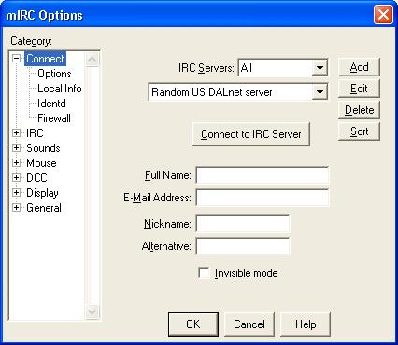
Task: Close the mIRC Options window
Action: (383, 15)
